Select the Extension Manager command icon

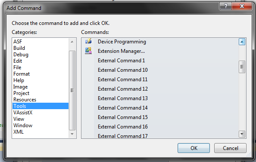88,51
